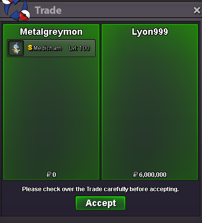Select the Medicham trade slot row

tap(51, 48)
